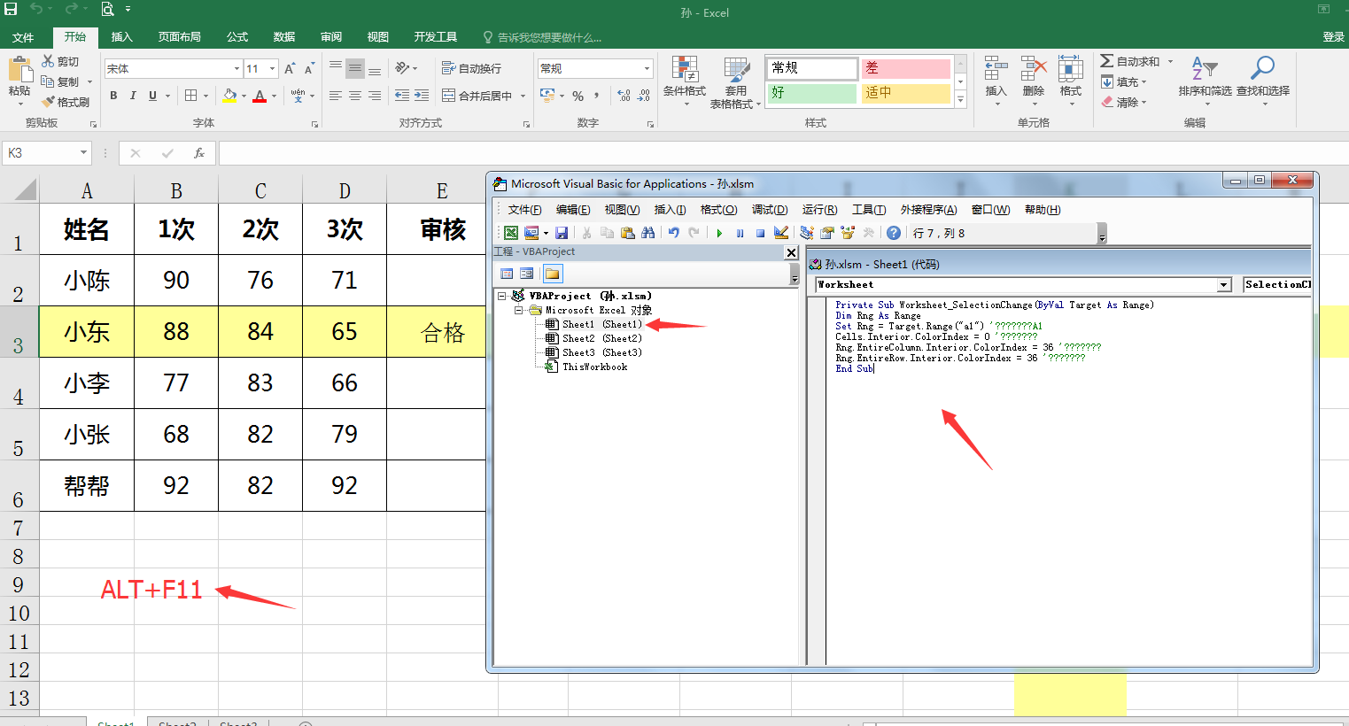This screenshot has width=1349, height=726.
Task: Toggle align text left
Action: coord(336,96)
